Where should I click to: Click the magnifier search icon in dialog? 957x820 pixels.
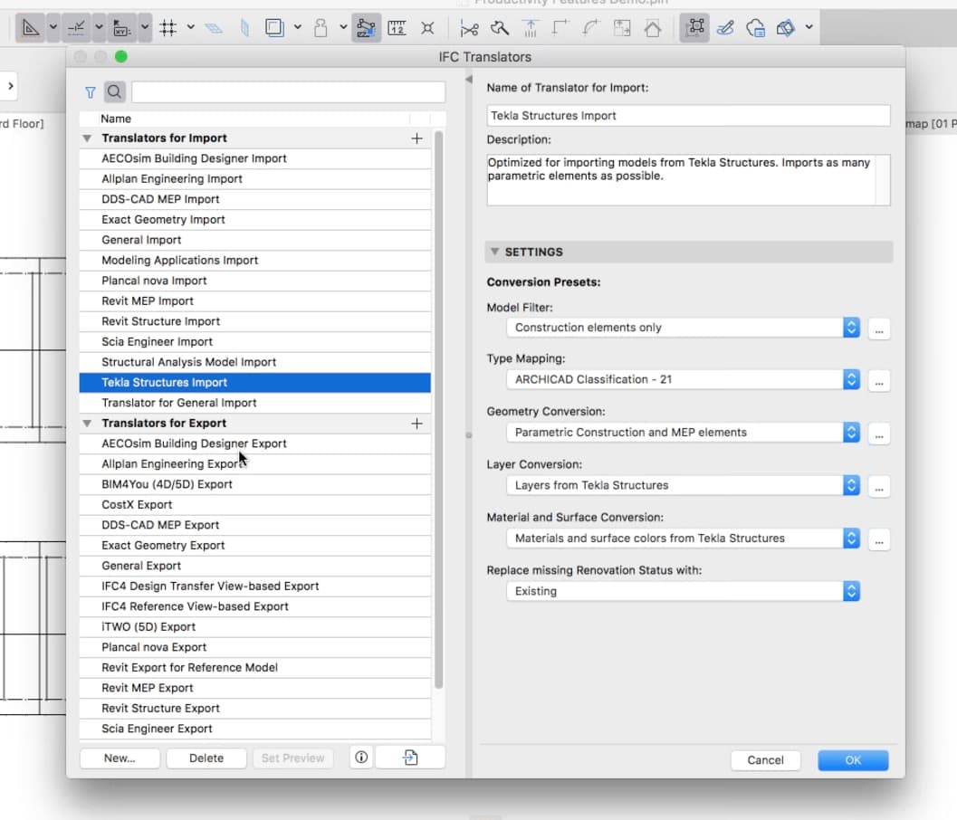point(114,92)
